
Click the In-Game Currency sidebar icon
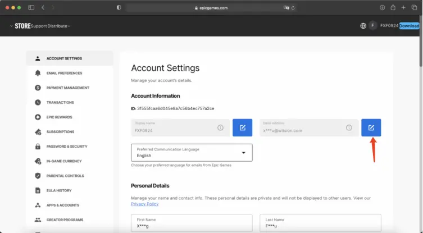[38, 161]
